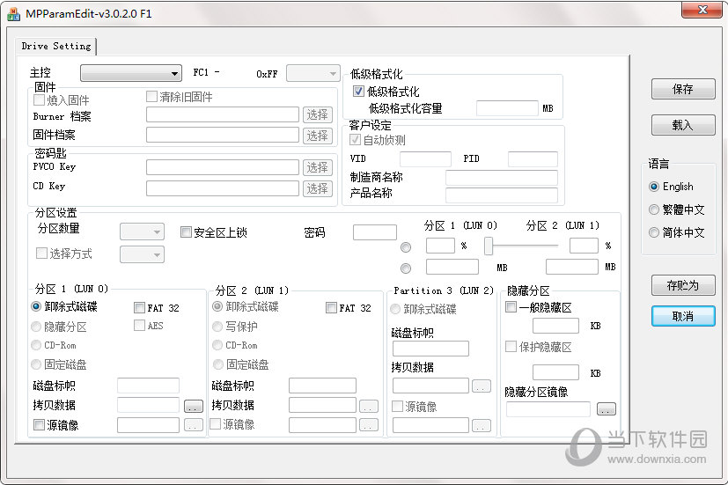Select CD-Rom for 分区 2 (LUN 1)
728x485 pixels.
(217, 345)
